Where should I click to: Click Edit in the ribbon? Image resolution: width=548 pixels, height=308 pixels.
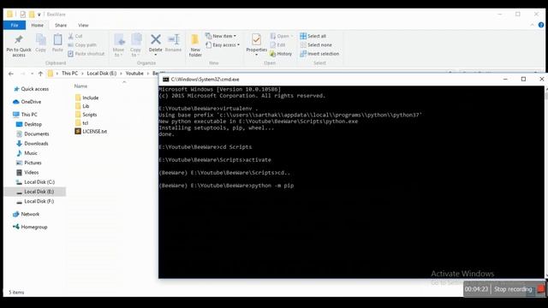pos(277,45)
